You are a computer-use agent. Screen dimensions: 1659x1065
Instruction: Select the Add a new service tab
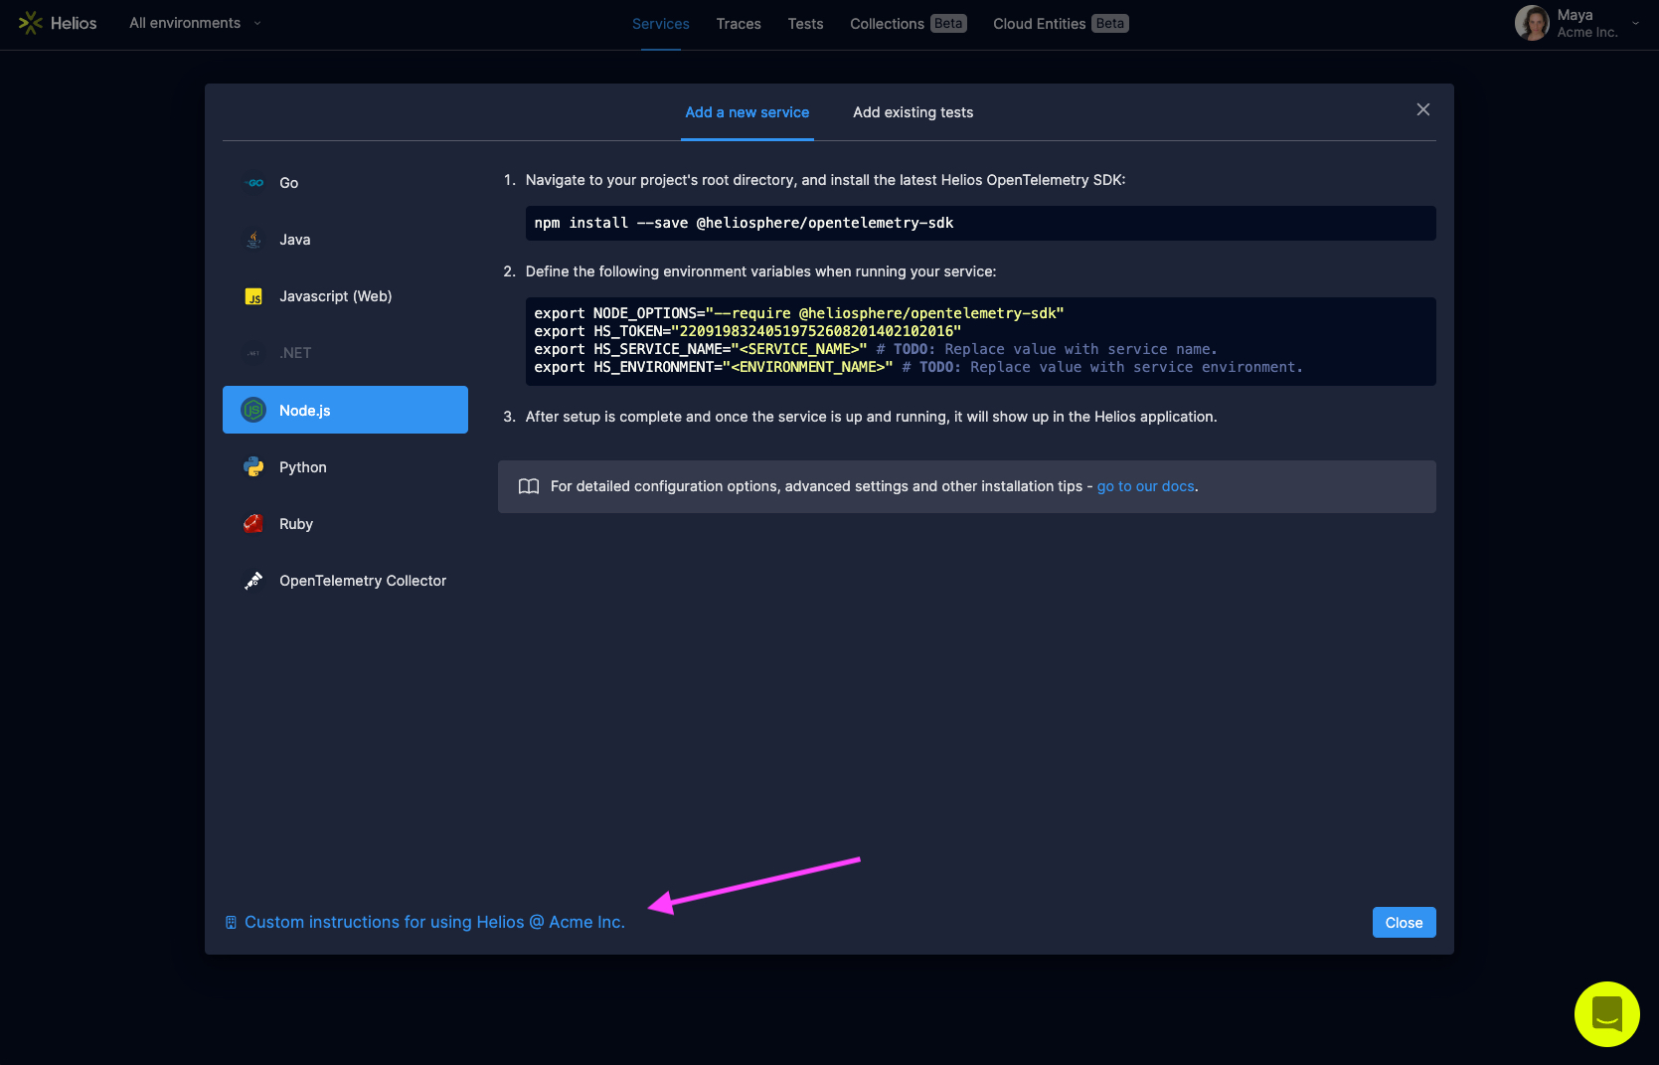[747, 112]
